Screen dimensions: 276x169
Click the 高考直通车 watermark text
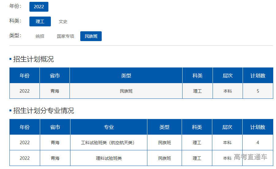[250, 157]
